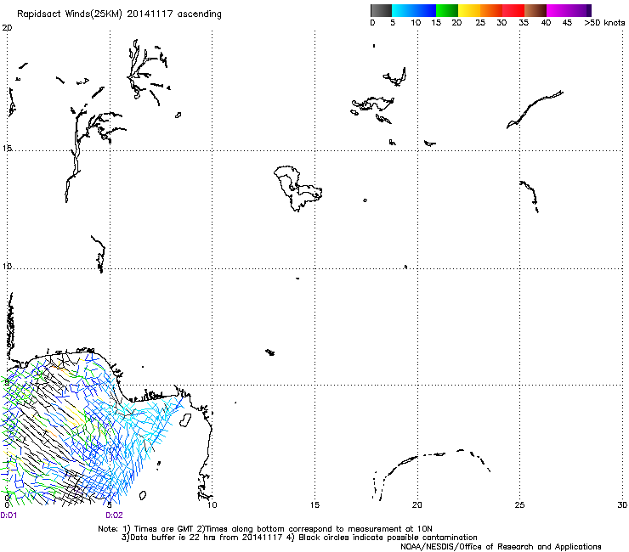The height and width of the screenshot is (552, 629).
Task: Click the purple time label '0:02'
Action: point(115,515)
